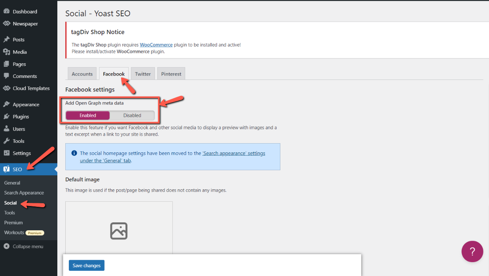Open the Workouts submenu item
Screen dimensions: 489x276
pos(14,233)
